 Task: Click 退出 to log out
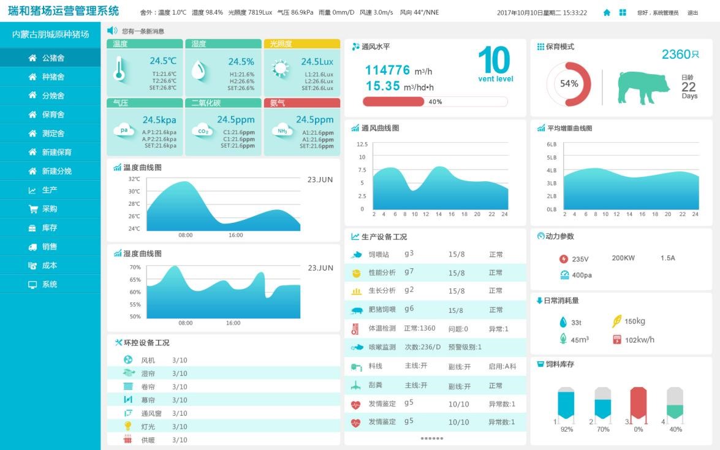coord(692,13)
